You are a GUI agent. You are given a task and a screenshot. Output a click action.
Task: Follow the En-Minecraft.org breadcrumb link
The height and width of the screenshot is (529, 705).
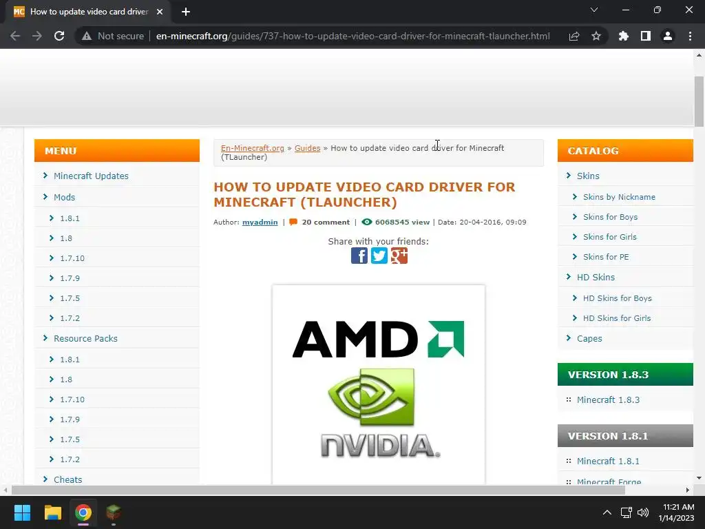(252, 148)
